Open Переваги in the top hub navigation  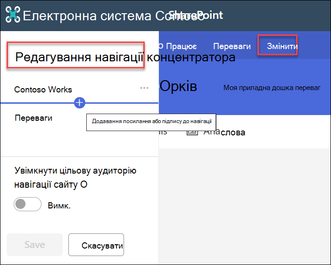232,46
